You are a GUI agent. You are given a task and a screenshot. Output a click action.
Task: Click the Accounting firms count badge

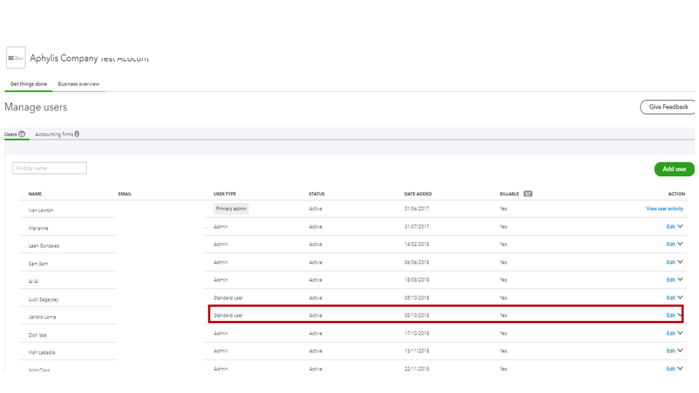click(77, 134)
